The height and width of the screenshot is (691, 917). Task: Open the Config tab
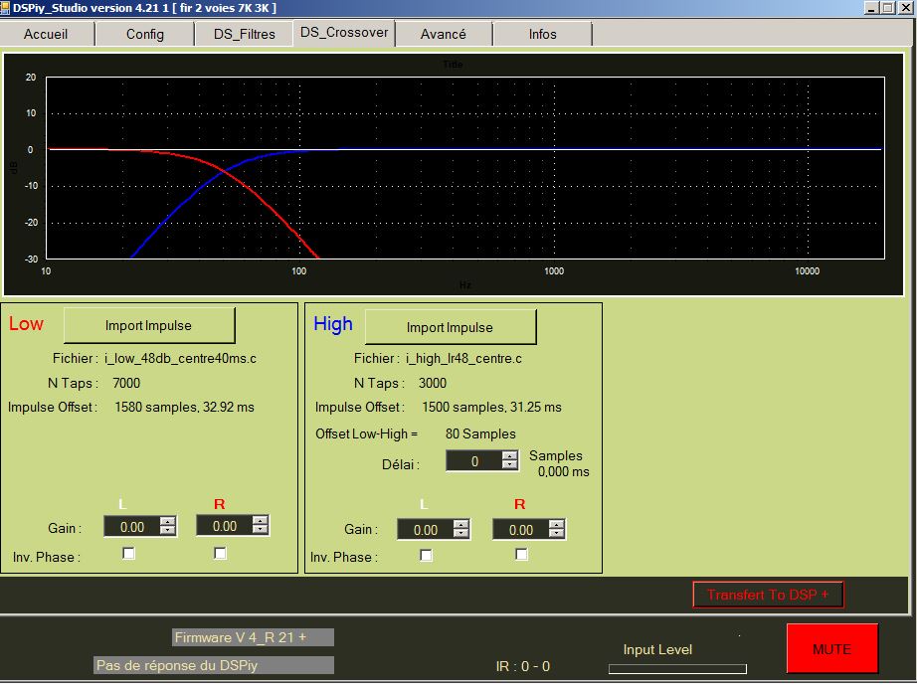pos(145,34)
